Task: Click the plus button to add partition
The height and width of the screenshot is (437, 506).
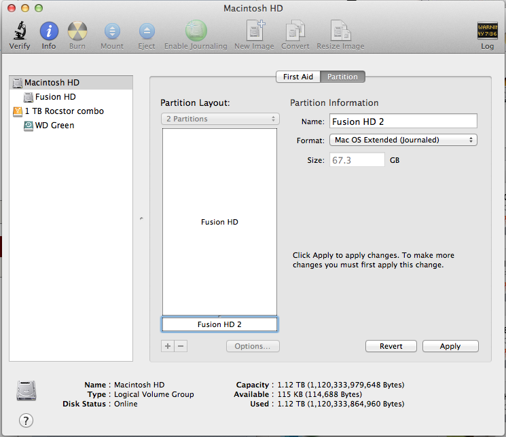Action: [x=168, y=346]
